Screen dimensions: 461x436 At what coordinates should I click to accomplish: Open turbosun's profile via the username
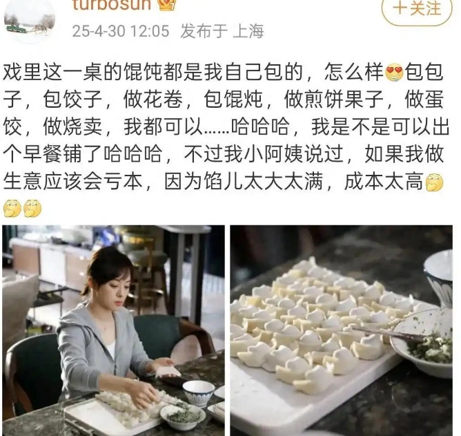pos(112,4)
